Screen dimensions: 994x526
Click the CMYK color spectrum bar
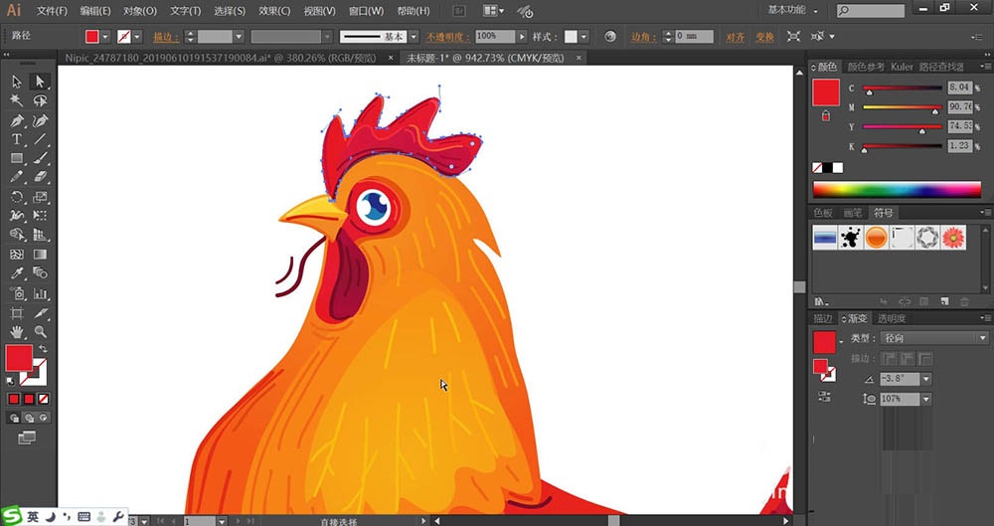pyautogui.click(x=897, y=189)
